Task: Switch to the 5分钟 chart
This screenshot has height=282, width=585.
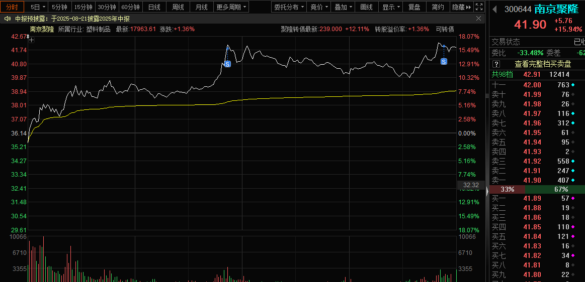Action: click(60, 7)
